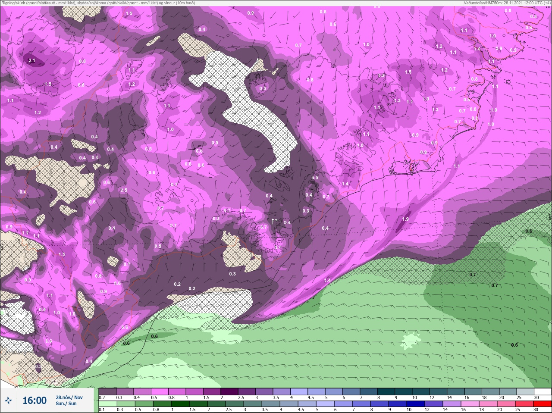Select the 20–25 swatch on the snow scale
The height and width of the screenshot is (413, 552).
click(x=508, y=391)
